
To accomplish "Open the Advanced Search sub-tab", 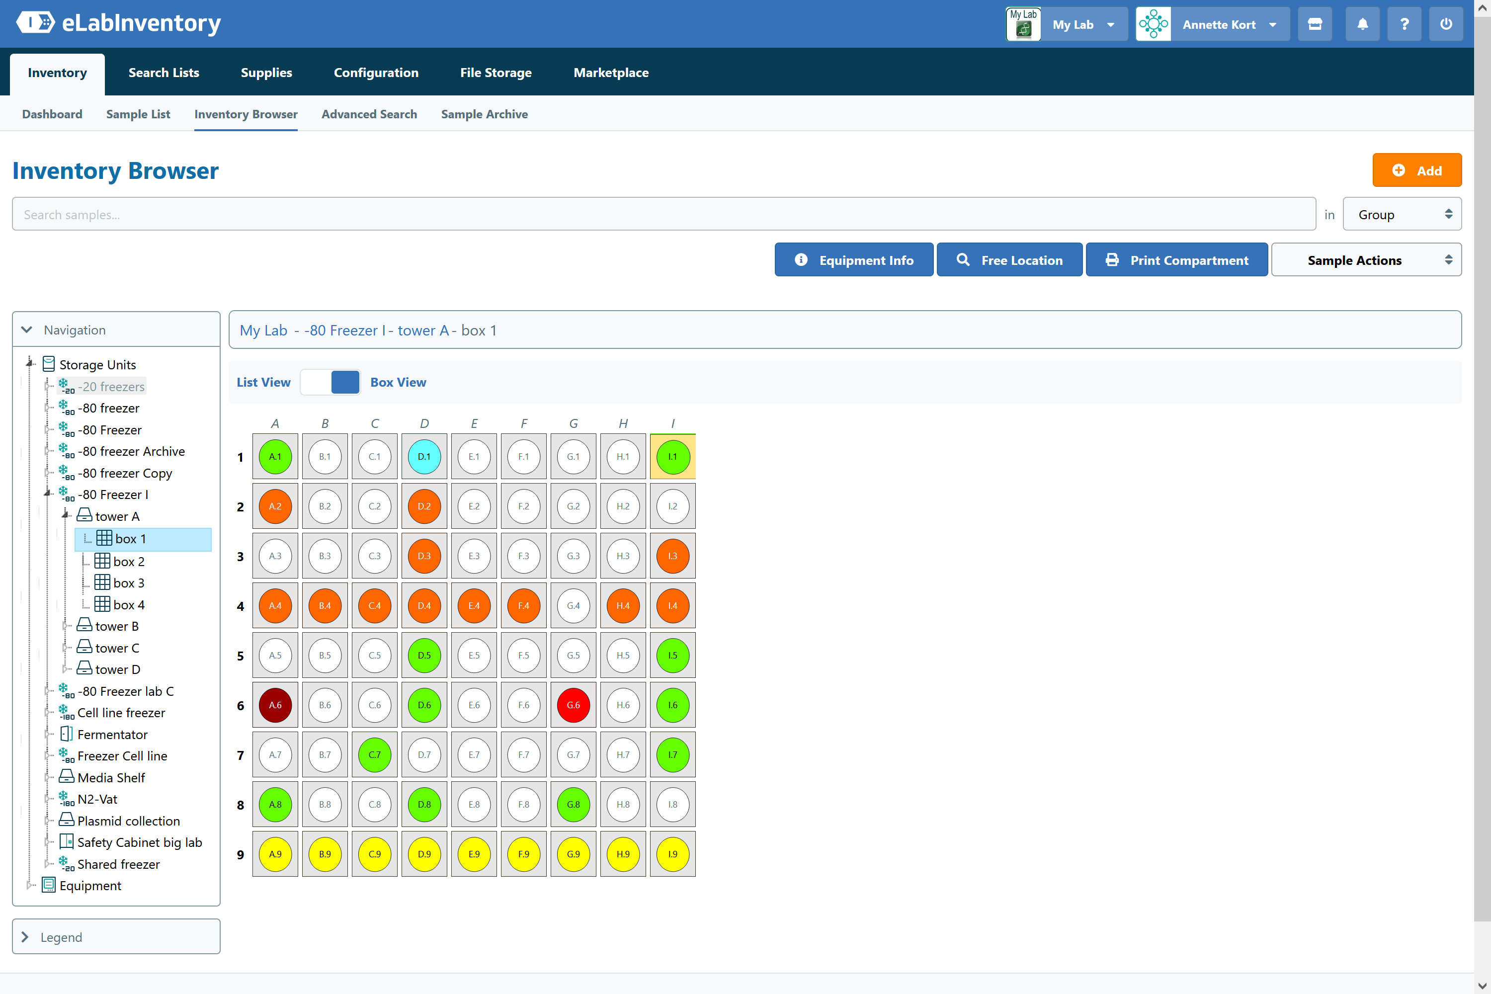I will 369,114.
